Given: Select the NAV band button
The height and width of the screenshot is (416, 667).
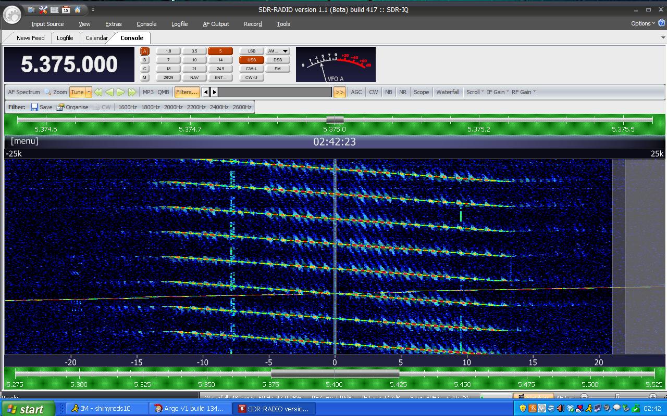Looking at the screenshot, I should point(194,77).
